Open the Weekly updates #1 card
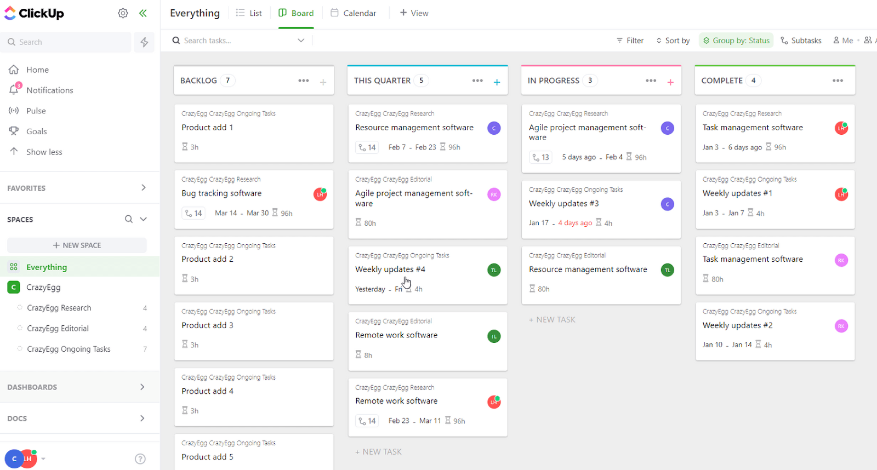Screen dimensions: 877x470 click(775, 199)
